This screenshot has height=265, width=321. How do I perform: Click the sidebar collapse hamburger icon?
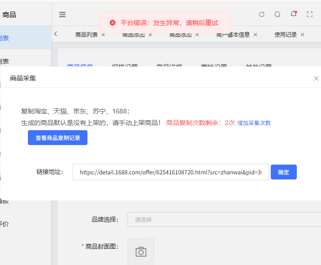(62, 14)
